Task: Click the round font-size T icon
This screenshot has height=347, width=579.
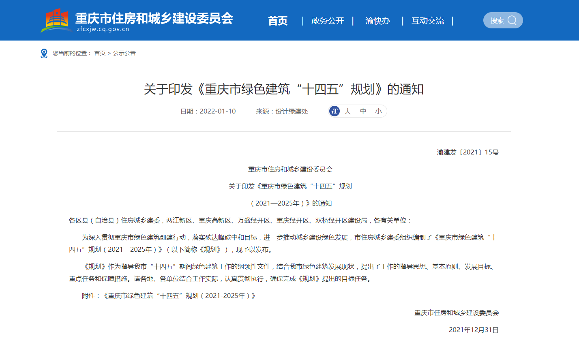Action: (335, 111)
